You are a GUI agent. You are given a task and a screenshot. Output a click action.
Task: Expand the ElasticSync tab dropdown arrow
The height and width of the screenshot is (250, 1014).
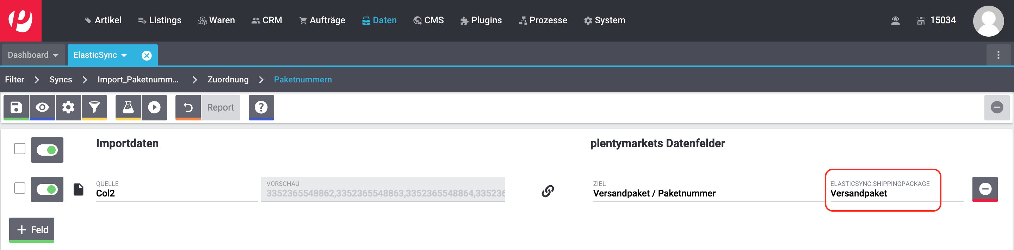click(124, 56)
